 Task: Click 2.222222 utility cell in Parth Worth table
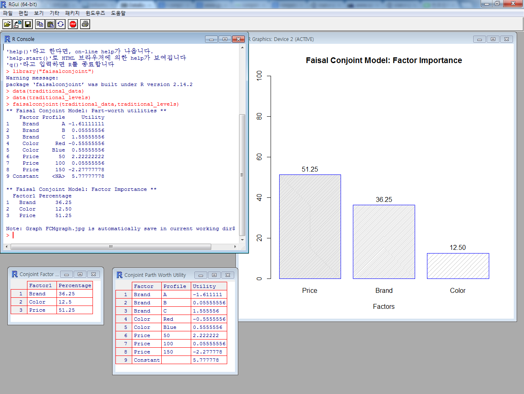pyautogui.click(x=209, y=335)
